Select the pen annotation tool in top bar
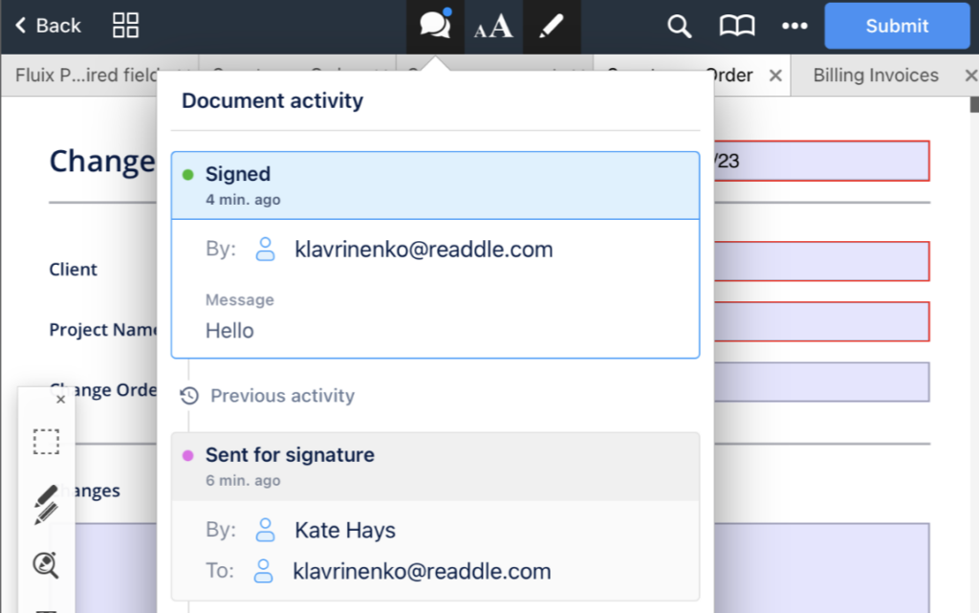This screenshot has height=613, width=979. 552,27
